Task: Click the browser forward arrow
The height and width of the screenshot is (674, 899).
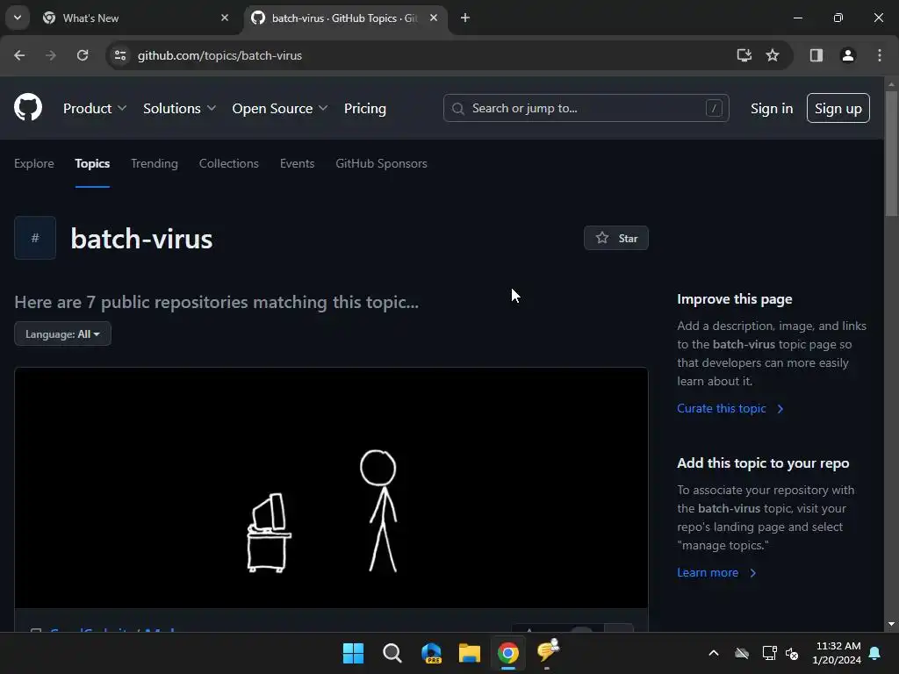Action: (51, 55)
